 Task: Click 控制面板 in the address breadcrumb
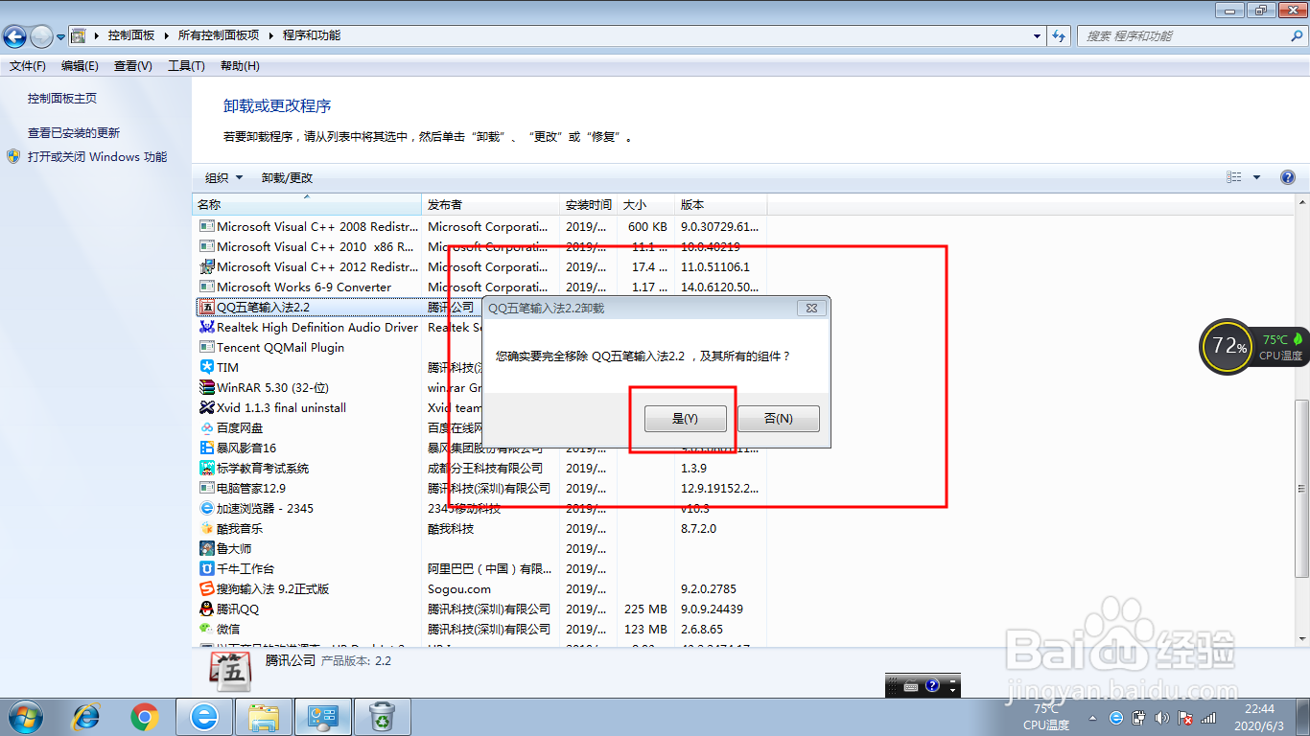(131, 35)
